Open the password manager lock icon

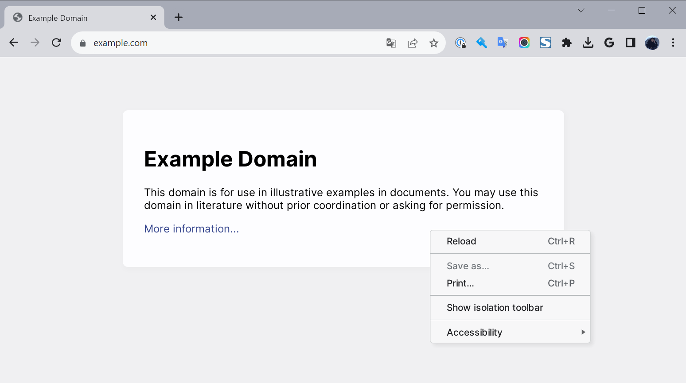[x=460, y=43]
